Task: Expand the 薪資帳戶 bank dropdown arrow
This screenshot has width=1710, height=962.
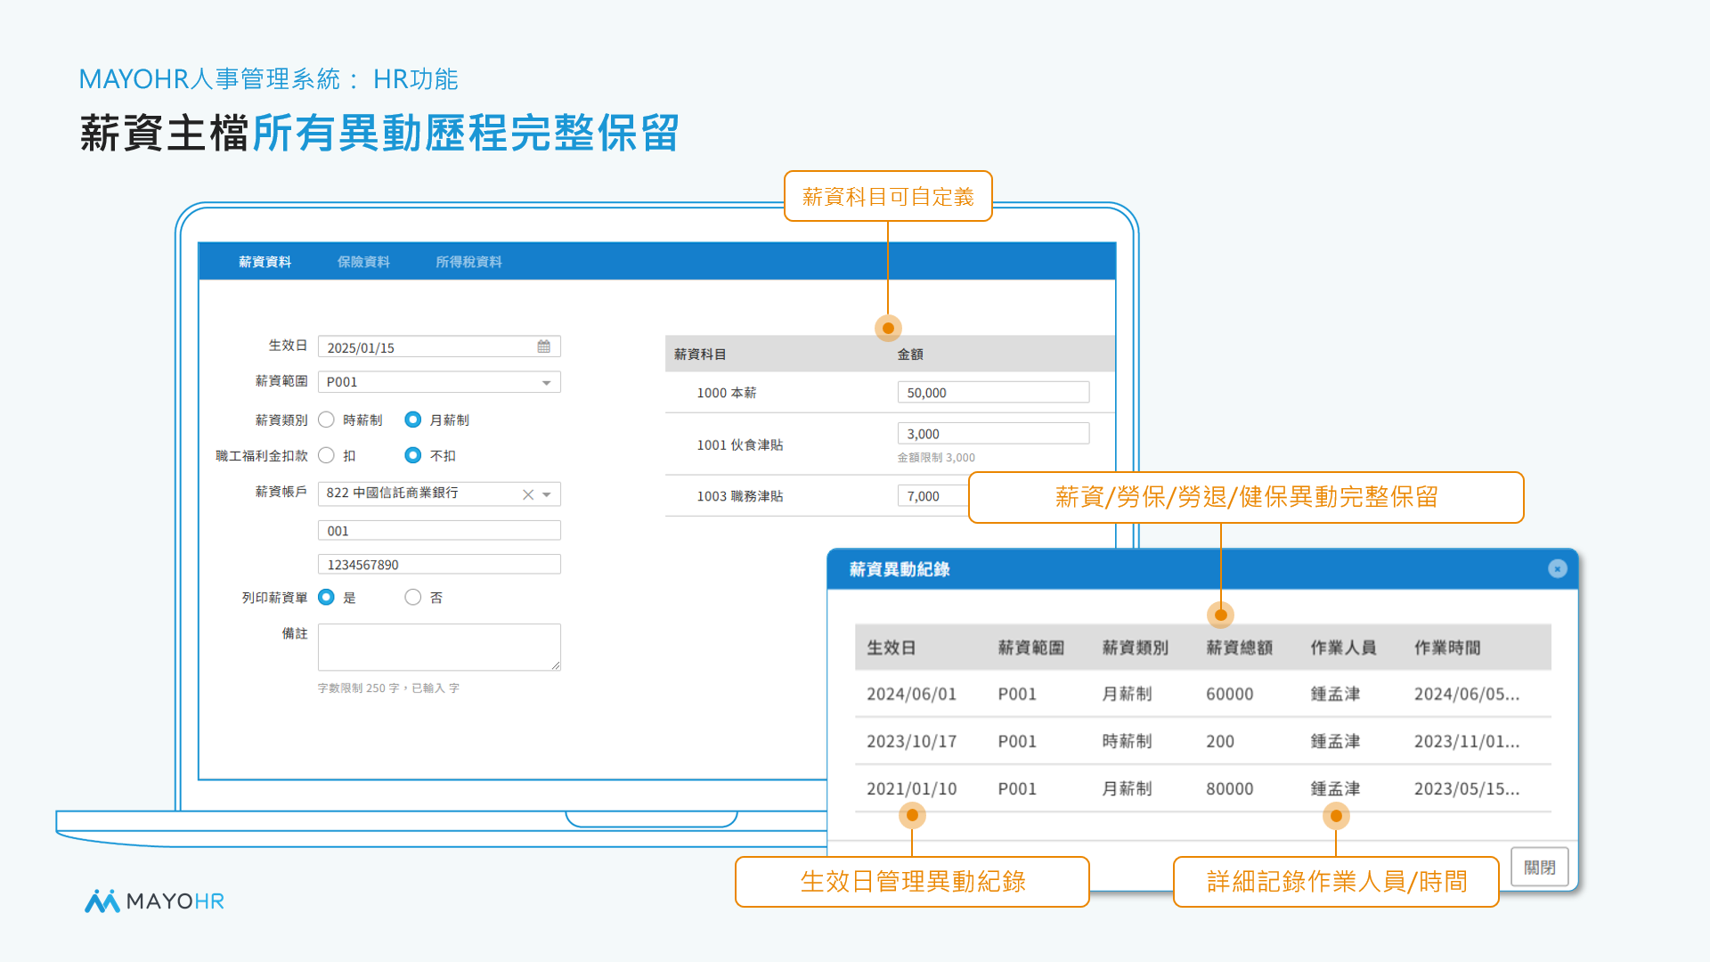Action: [x=548, y=494]
